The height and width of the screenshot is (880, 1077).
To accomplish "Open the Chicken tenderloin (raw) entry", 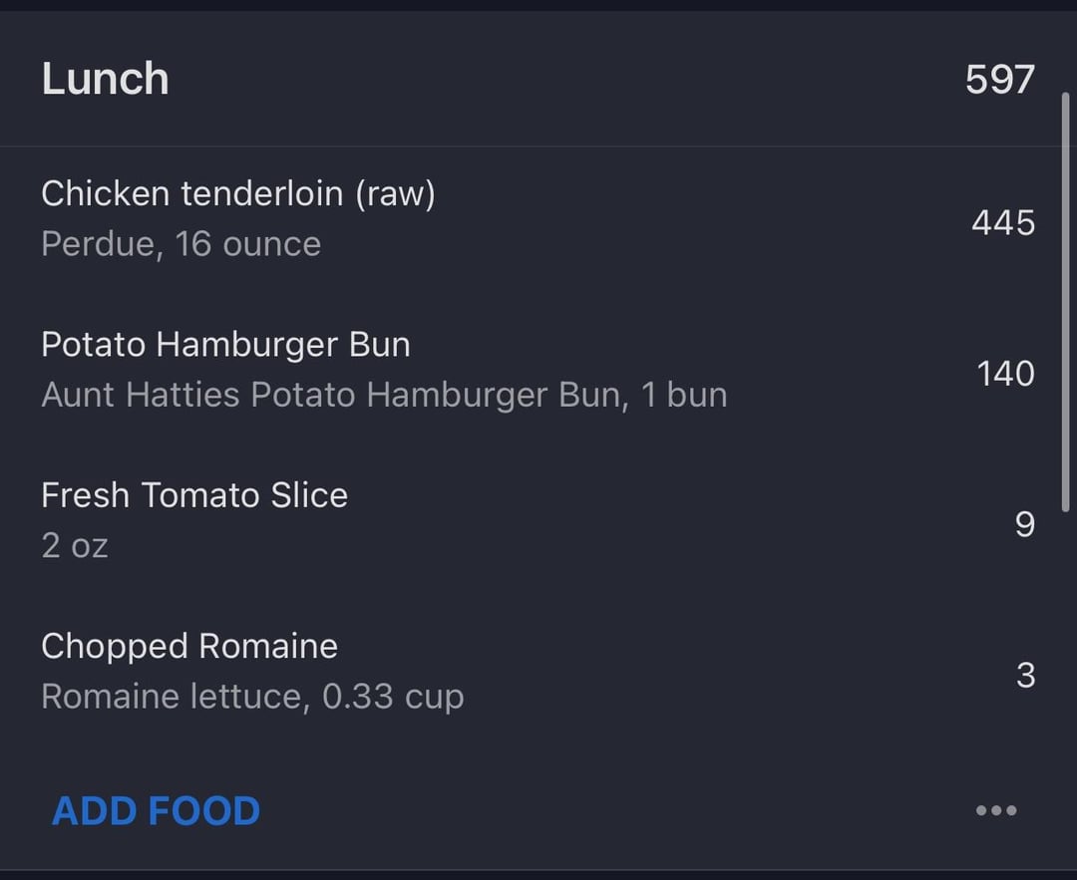I will (538, 219).
